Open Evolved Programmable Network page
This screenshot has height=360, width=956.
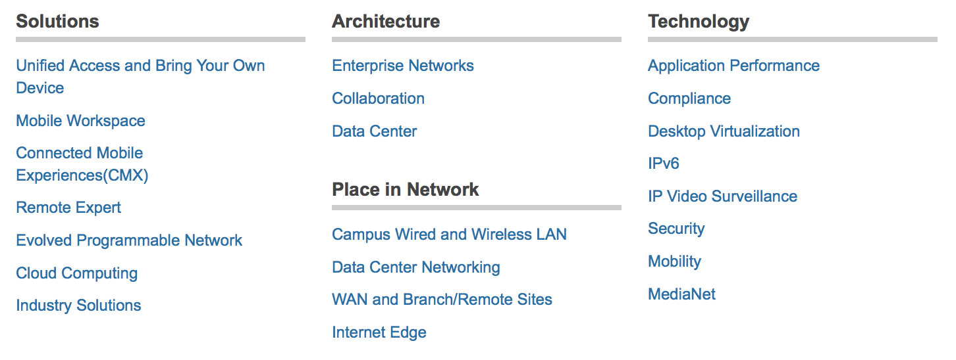click(x=129, y=240)
